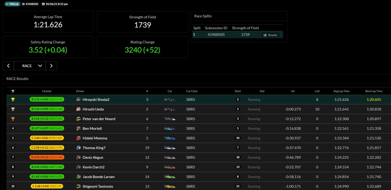The height and width of the screenshot is (190, 391).
Task: Click yellow car image in Shigeomi Tanimoto row
Action: (170, 186)
